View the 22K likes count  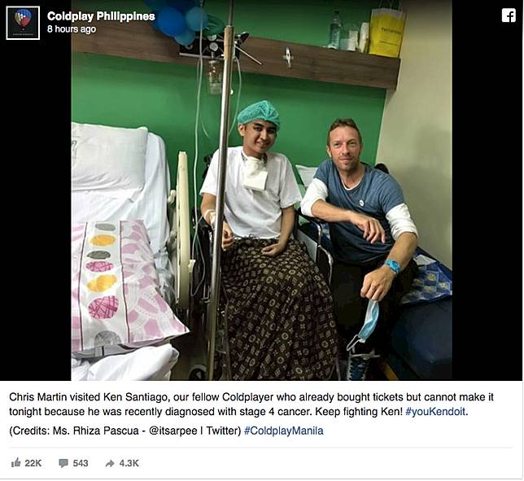(33, 463)
